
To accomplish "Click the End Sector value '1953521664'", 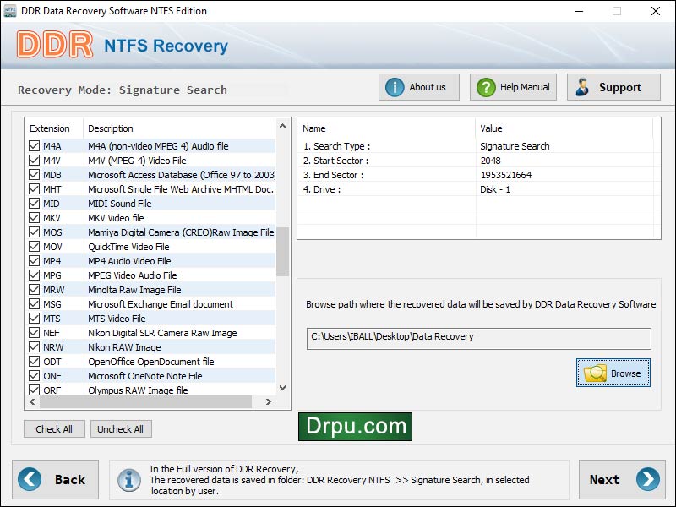I will click(506, 175).
